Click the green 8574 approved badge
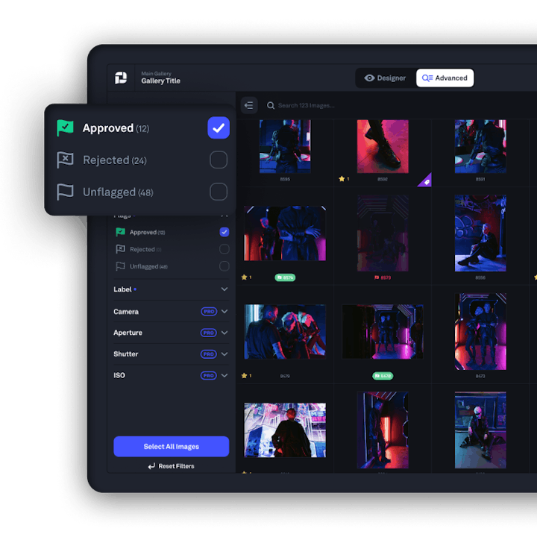 pyautogui.click(x=285, y=277)
